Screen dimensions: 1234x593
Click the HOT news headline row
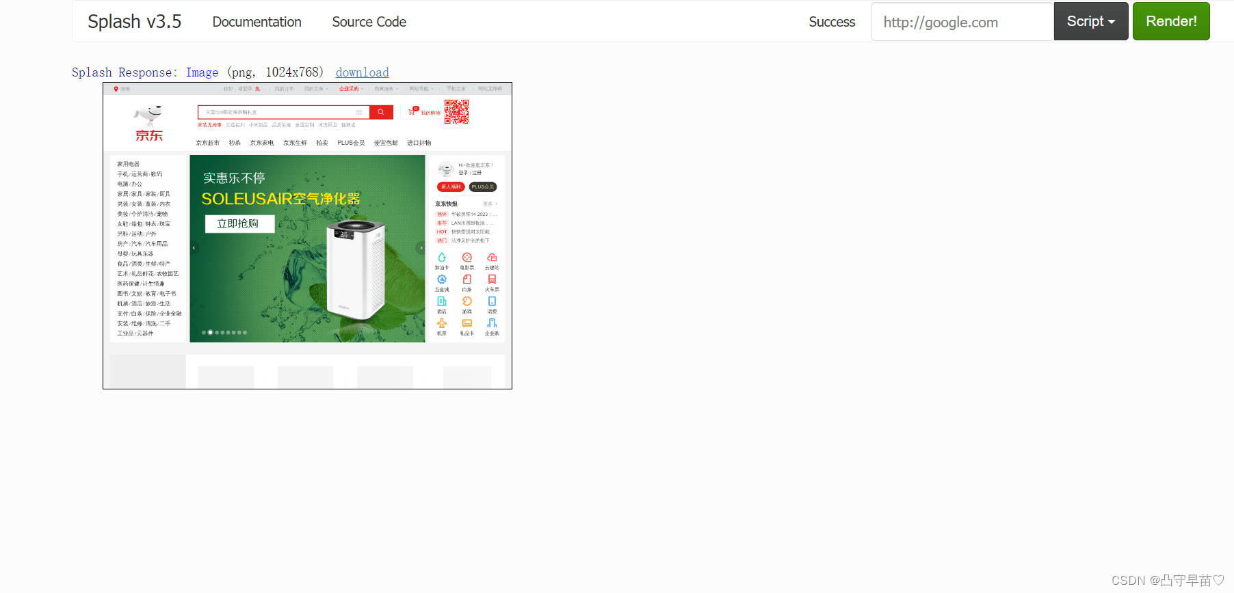465,232
